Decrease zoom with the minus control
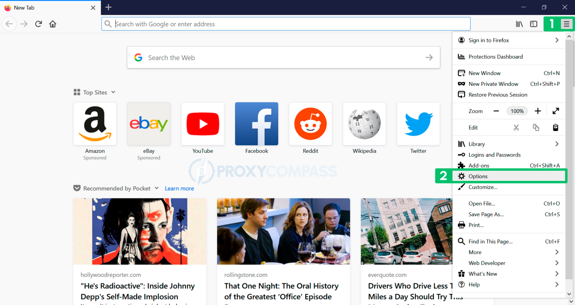Viewport: 575px width, 305px height. (x=497, y=111)
